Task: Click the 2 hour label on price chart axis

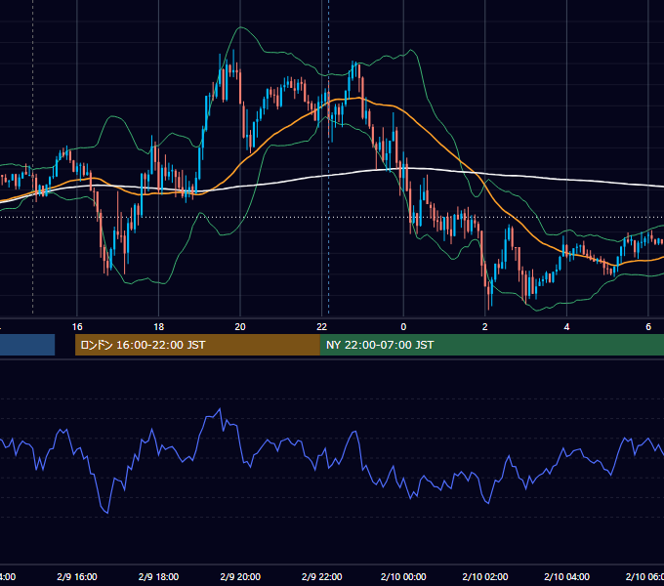Action: click(485, 327)
